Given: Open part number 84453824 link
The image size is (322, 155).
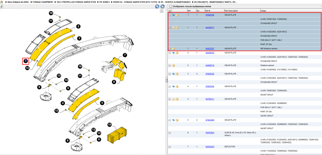Looking at the screenshot, I should (x=210, y=133).
